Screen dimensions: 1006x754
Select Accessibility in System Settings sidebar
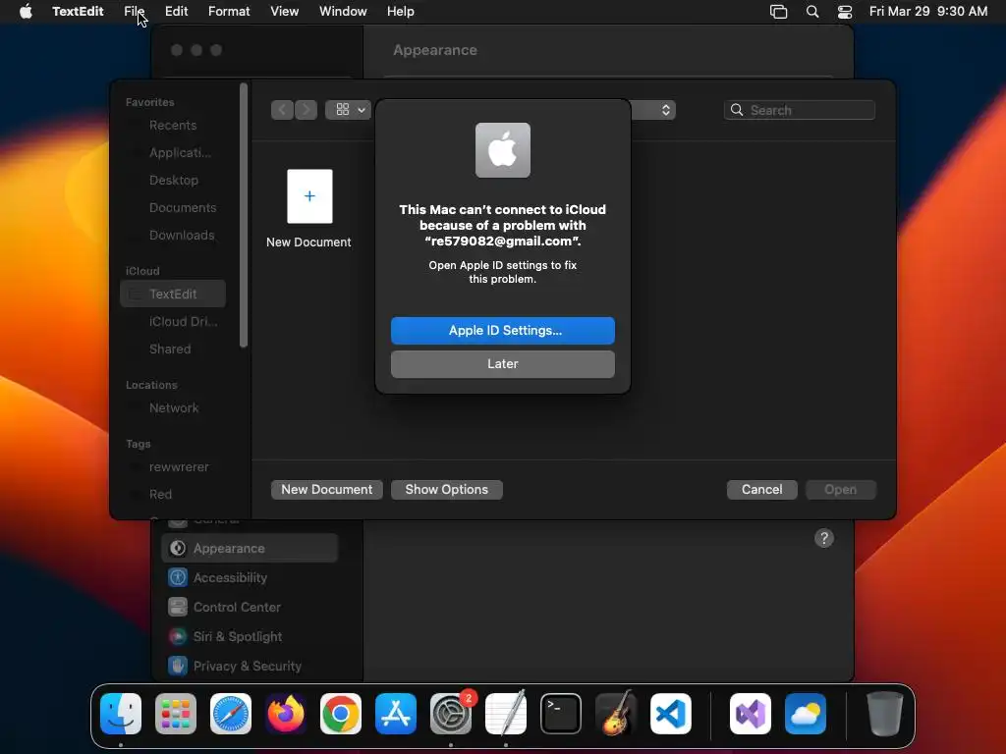tap(250, 578)
